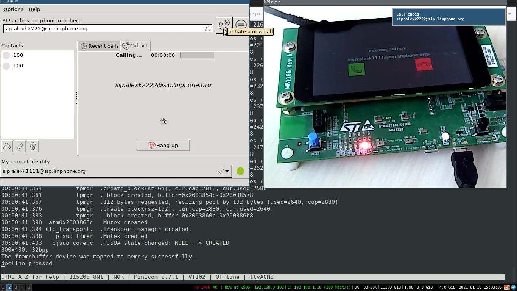Open the current identity dropdown arrow

227,171
